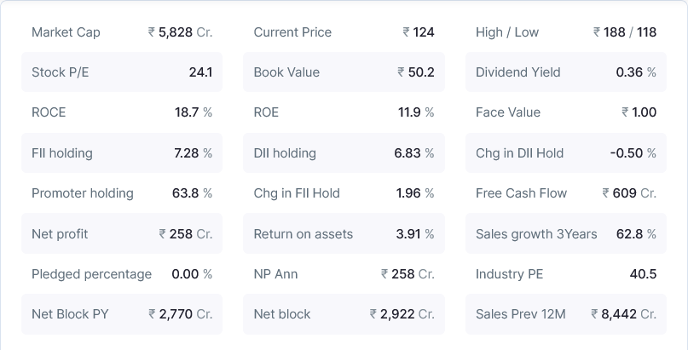Click the Dividend Yield row
Image resolution: width=688 pixels, height=350 pixels.
[566, 72]
